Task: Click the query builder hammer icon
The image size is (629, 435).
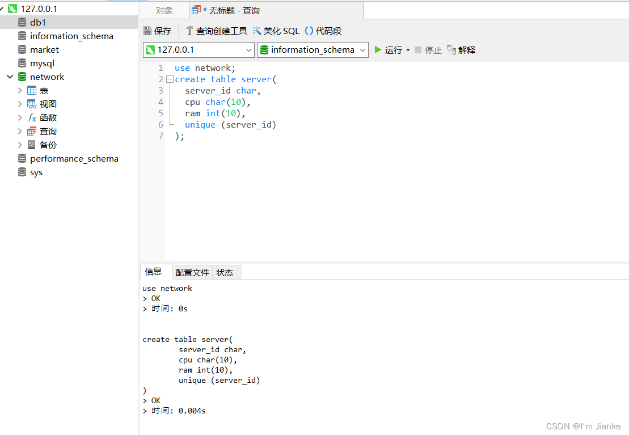Action: pyautogui.click(x=189, y=31)
